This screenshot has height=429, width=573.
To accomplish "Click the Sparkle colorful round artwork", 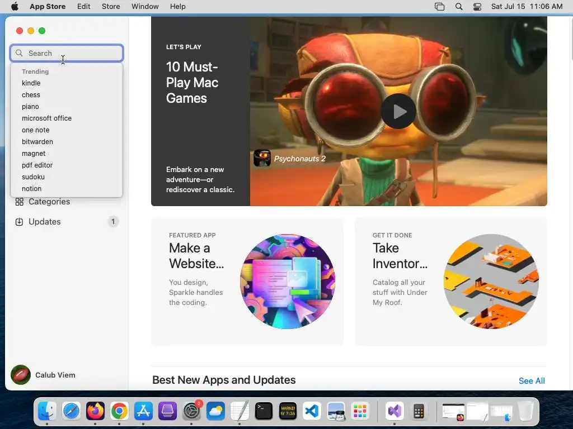I will pos(288,282).
